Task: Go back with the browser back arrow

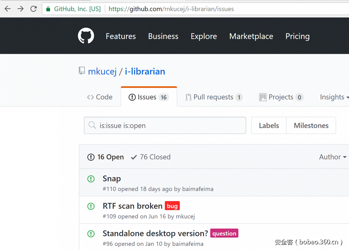Action: coord(7,9)
